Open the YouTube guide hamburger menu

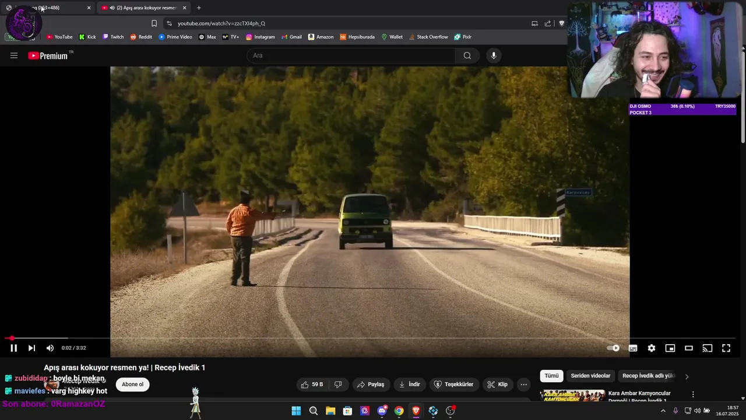14,55
